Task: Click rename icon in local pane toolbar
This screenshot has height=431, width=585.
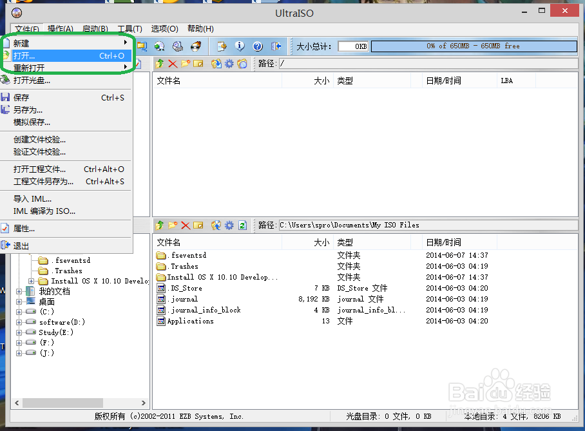Action: (198, 225)
